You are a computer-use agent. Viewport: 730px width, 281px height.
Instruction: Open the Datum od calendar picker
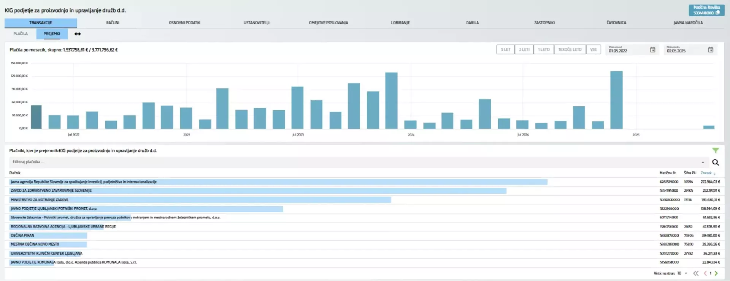(x=652, y=50)
